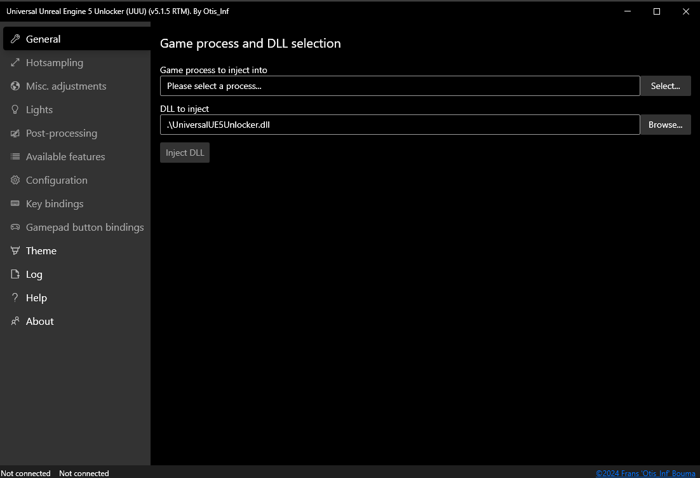
Task: Click the gear icon beside Configuration
Action: point(15,180)
